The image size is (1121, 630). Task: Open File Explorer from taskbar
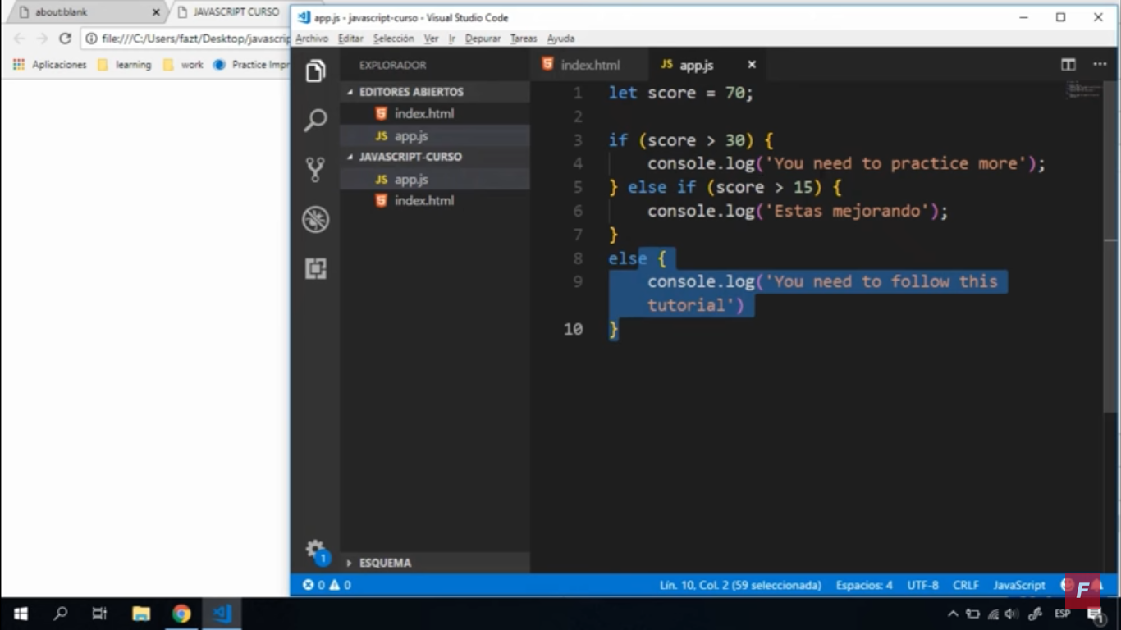tap(141, 614)
